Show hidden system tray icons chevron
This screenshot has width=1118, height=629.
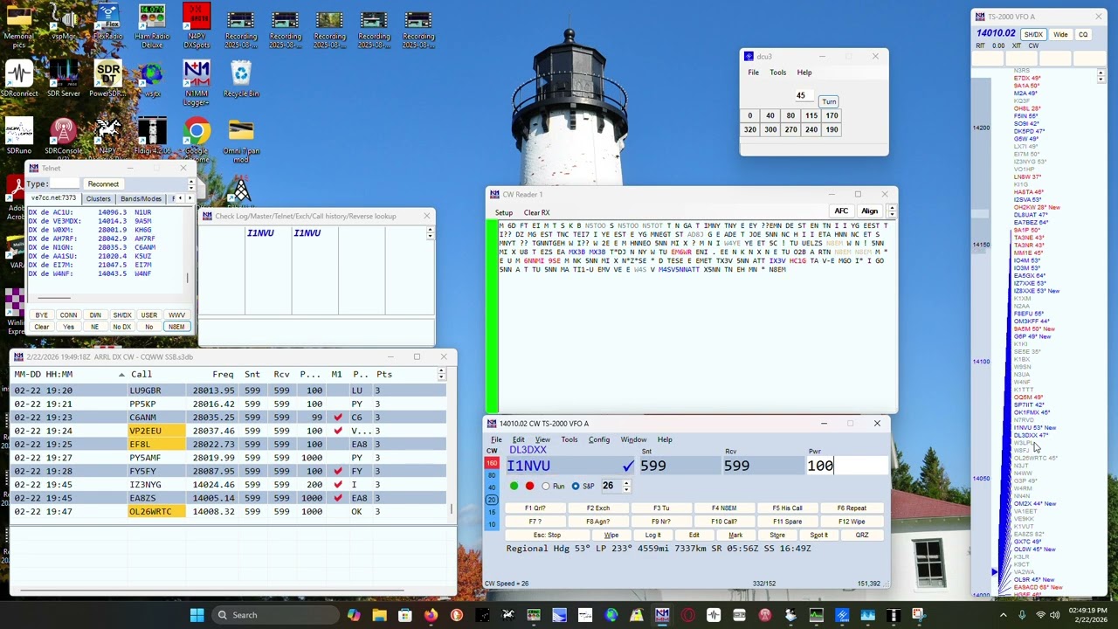coord(1003,615)
